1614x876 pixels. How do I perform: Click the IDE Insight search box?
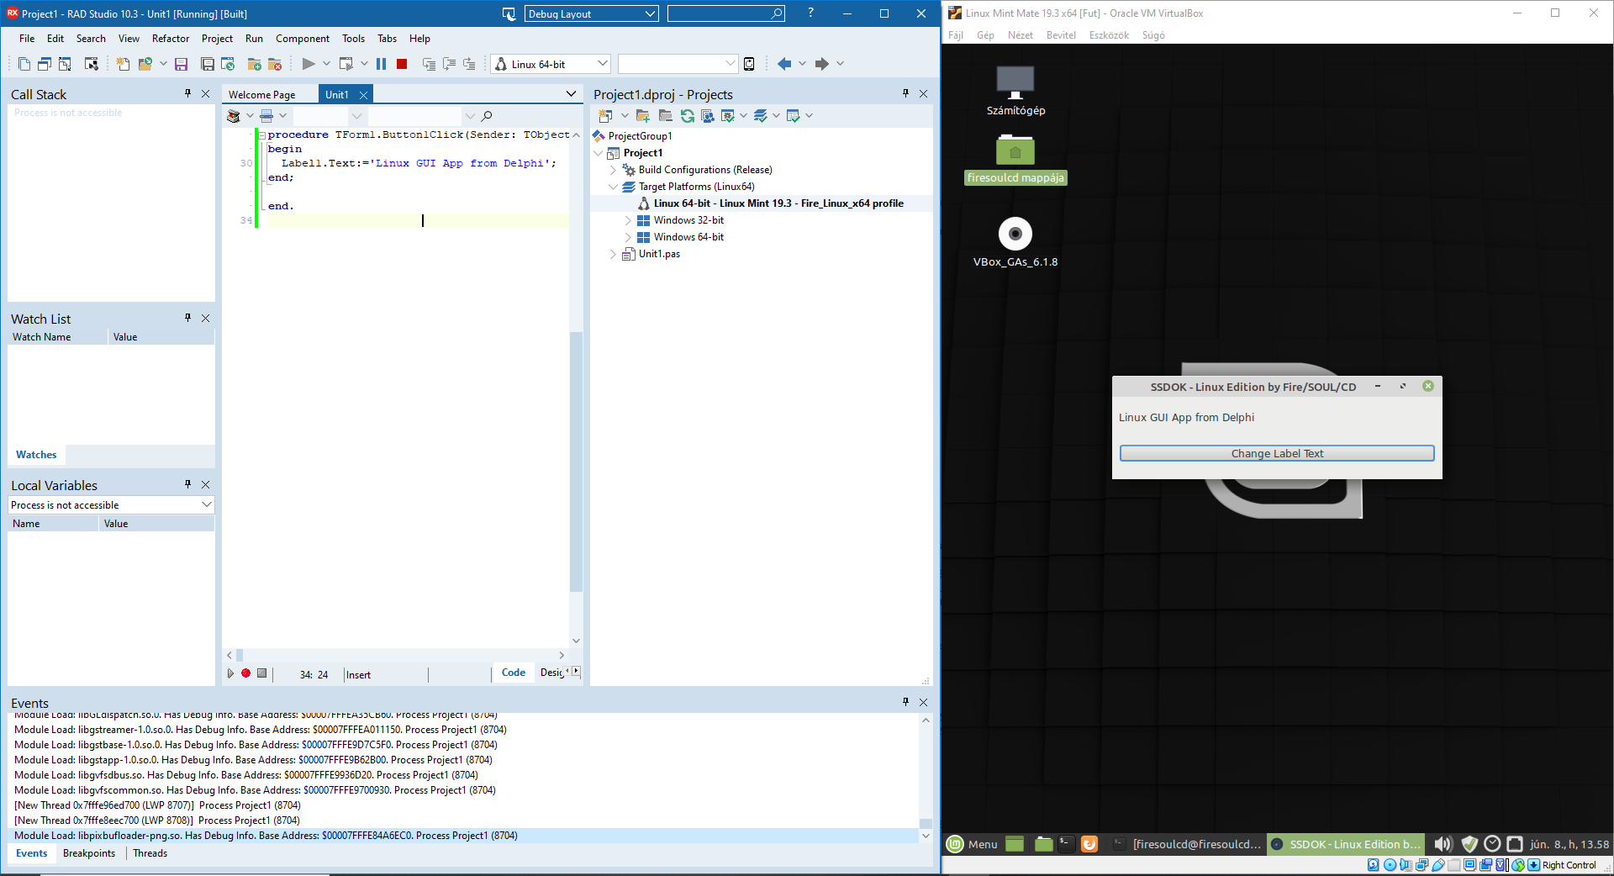726,13
